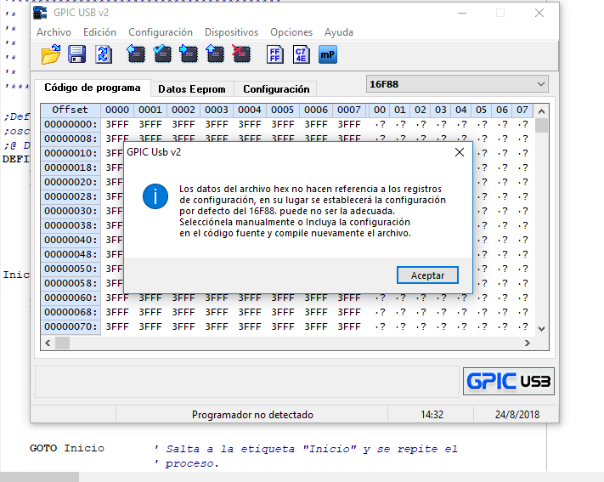Image resolution: width=604 pixels, height=482 pixels.
Task: Click the chip icon with the up arrow
Action: pos(215,54)
